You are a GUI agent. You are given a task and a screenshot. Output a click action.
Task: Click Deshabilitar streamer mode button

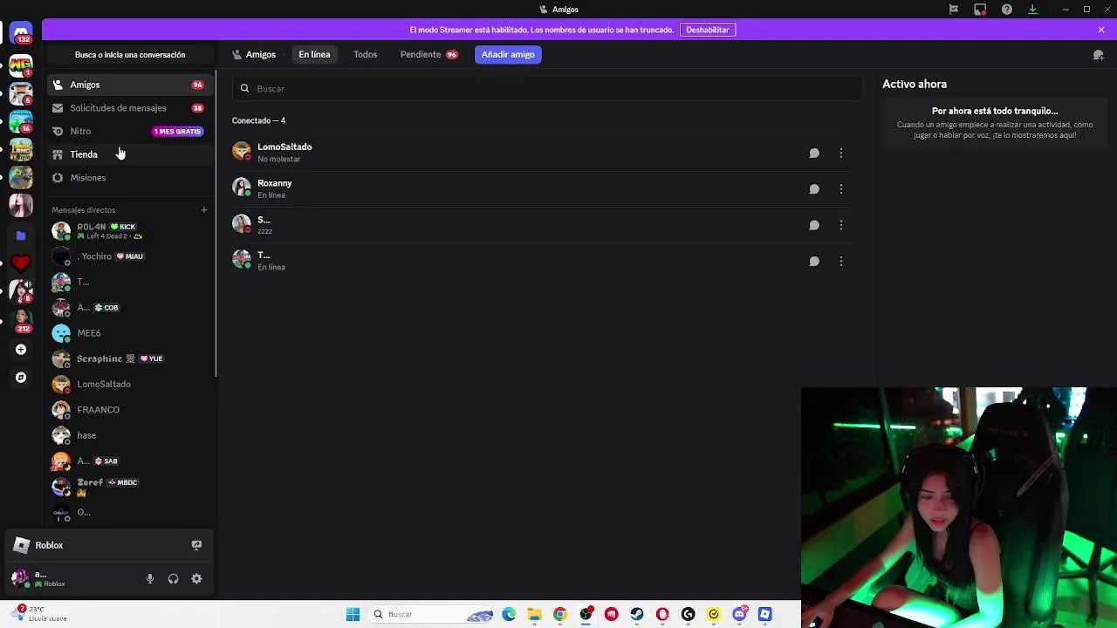pyautogui.click(x=708, y=30)
